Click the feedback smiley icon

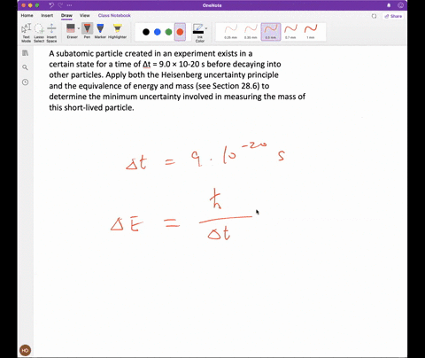(400, 5)
